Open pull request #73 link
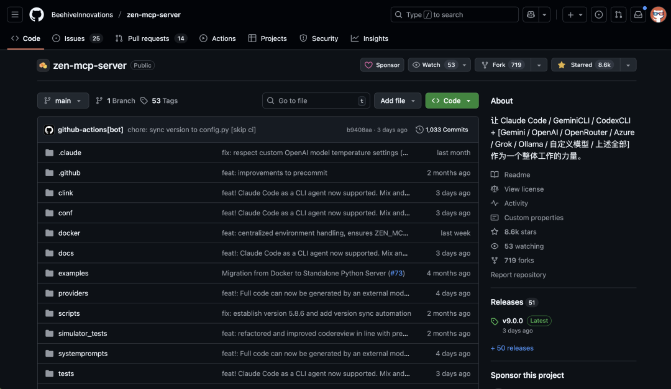The height and width of the screenshot is (389, 671). (x=396, y=273)
